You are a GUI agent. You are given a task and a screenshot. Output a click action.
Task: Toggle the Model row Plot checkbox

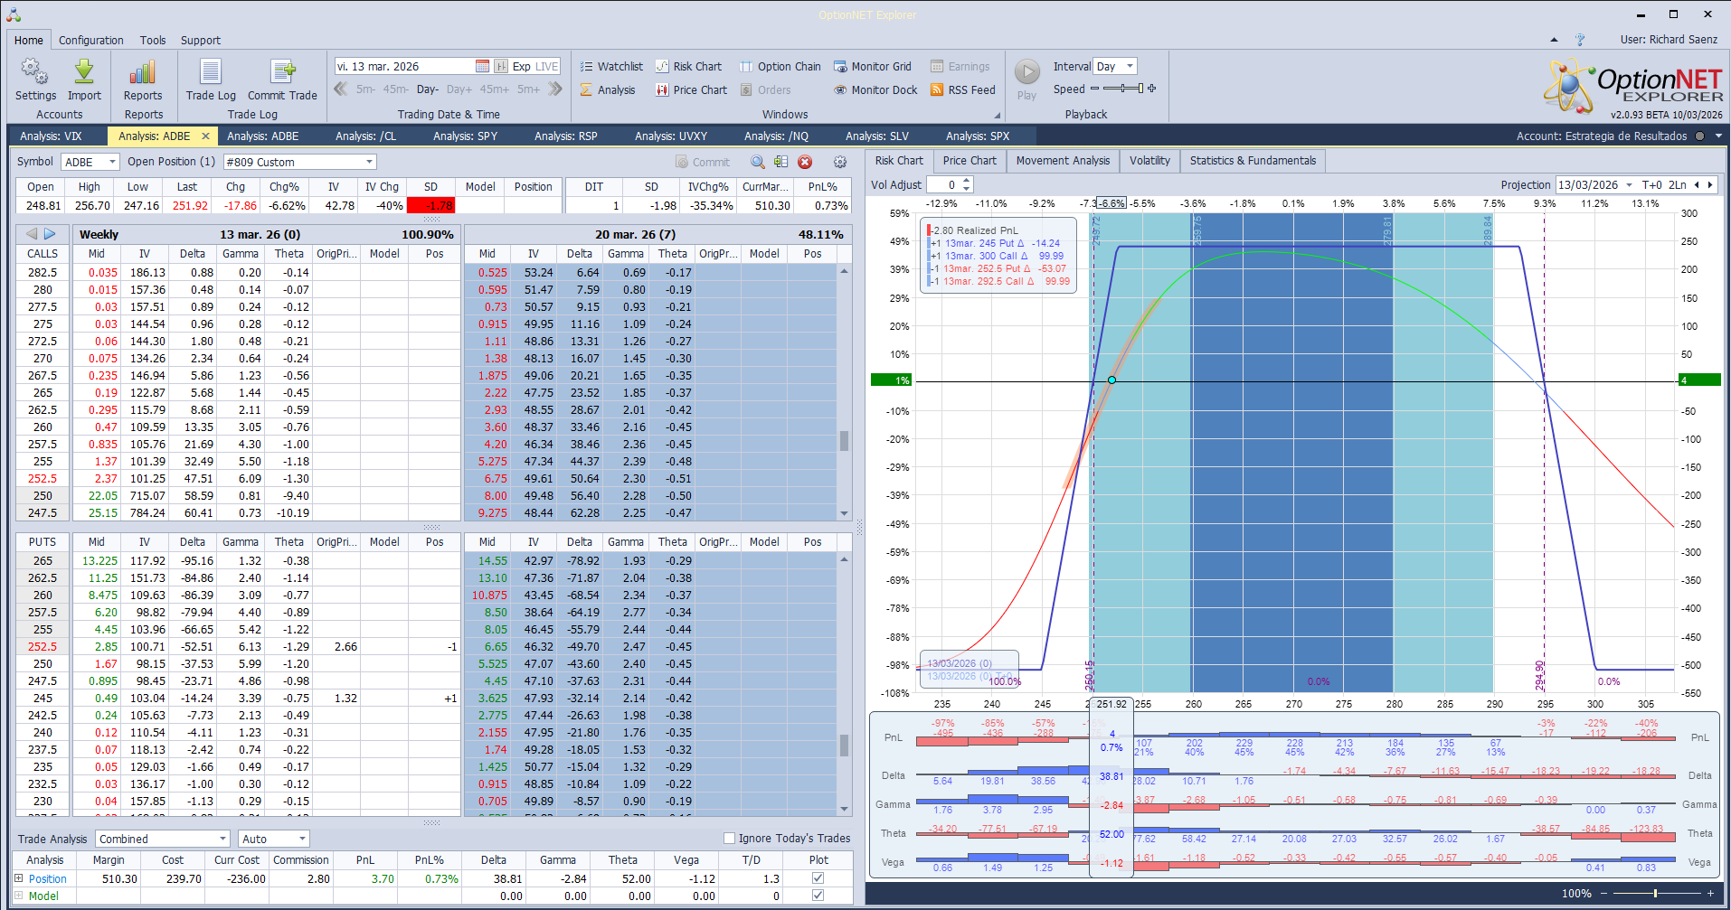[818, 896]
